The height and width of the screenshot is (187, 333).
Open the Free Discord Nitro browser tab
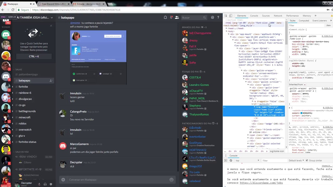click(53, 4)
